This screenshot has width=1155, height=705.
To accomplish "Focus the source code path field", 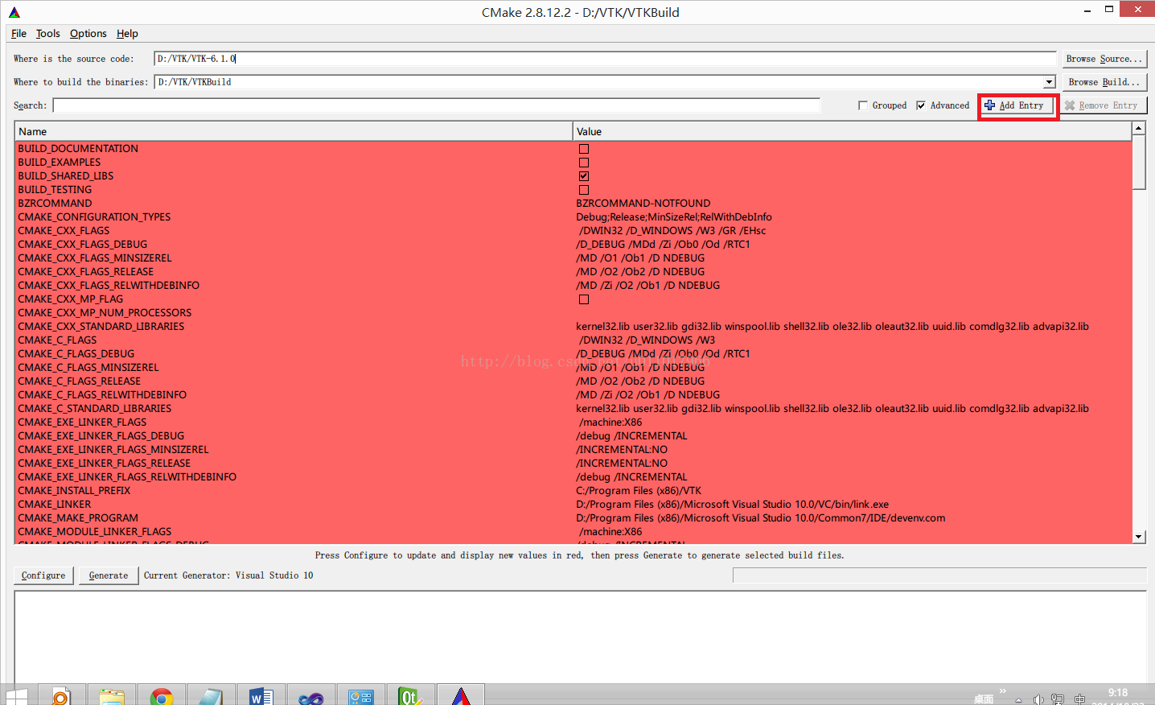I will tap(605, 59).
